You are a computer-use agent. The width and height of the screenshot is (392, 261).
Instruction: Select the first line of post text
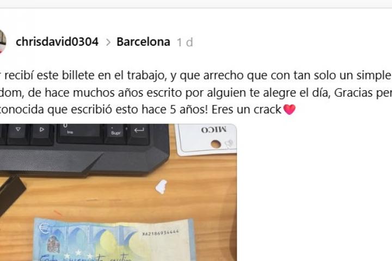click(x=196, y=76)
